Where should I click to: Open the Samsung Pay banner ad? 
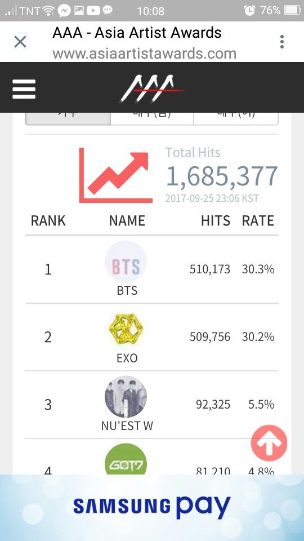pos(152,508)
